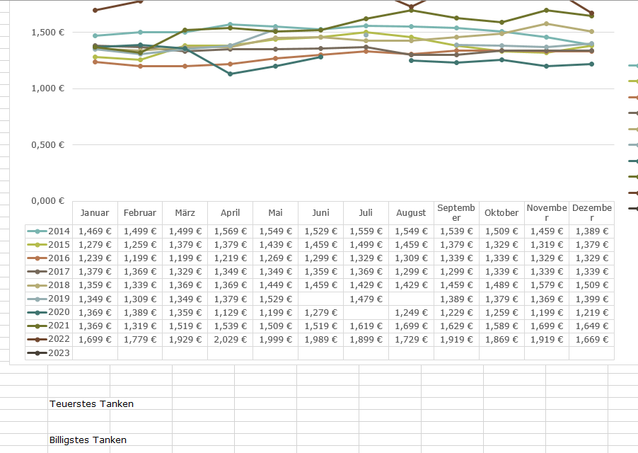Screen dimensions: 638x453
Task: Click the 1,000 € axis label
Action: pos(48,88)
